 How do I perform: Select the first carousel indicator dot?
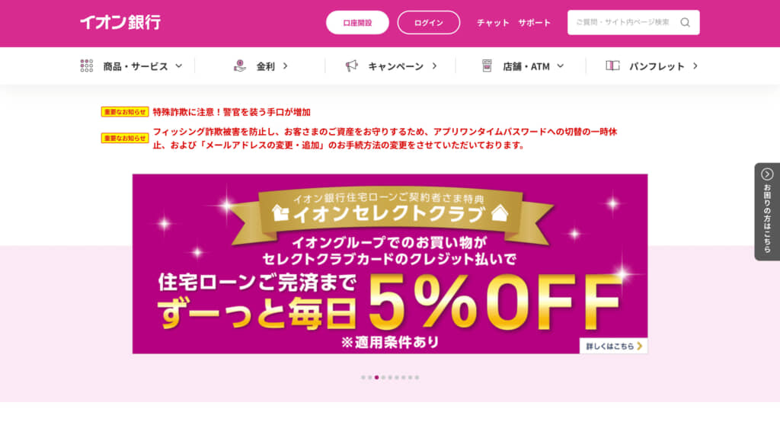click(x=363, y=378)
